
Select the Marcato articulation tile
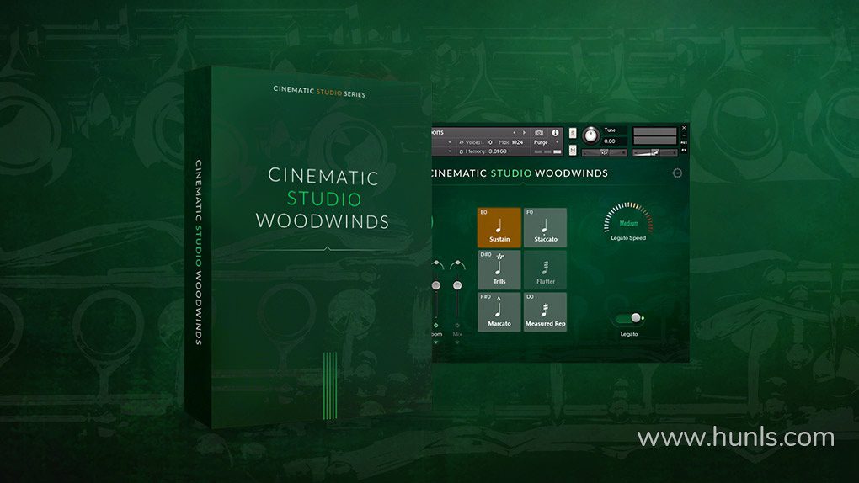499,311
